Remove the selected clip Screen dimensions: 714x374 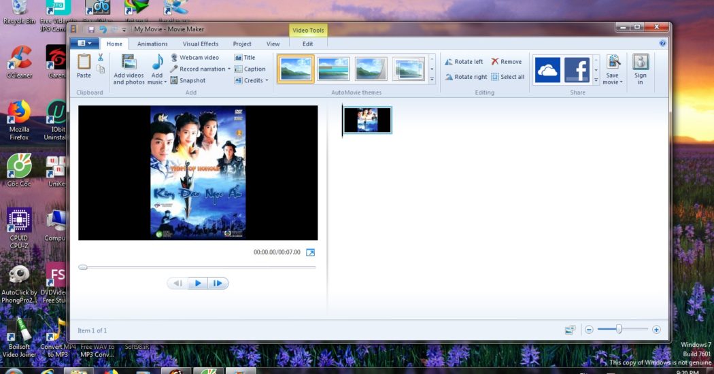(x=507, y=61)
